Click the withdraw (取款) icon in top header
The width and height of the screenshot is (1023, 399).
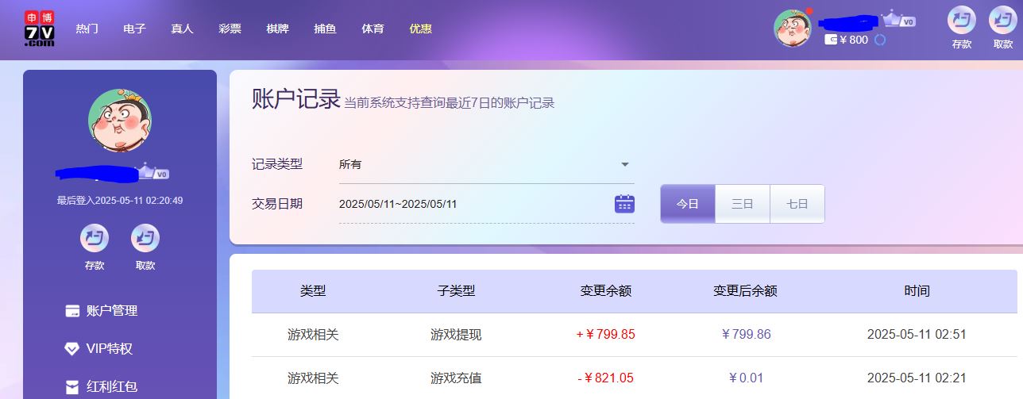point(1002,21)
